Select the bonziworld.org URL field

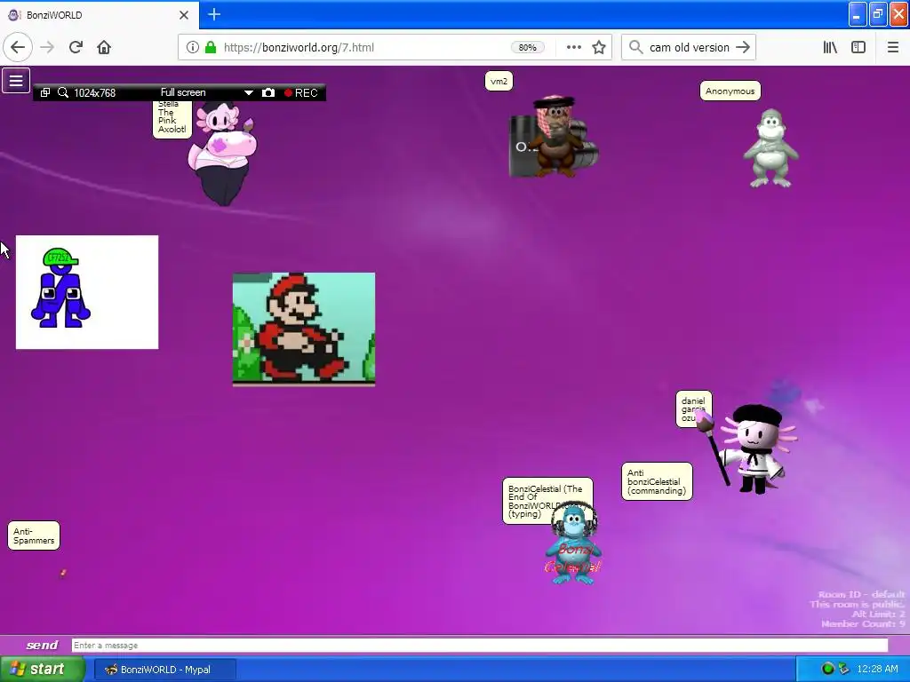click(x=299, y=48)
